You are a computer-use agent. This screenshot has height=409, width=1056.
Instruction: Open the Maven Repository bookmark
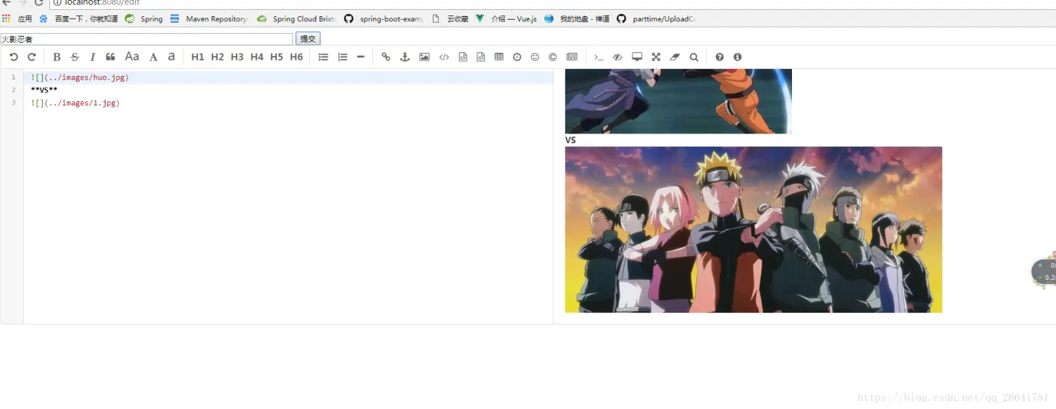coord(209,19)
